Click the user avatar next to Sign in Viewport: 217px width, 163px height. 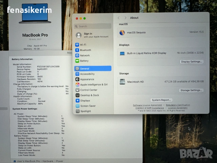coord(79,35)
